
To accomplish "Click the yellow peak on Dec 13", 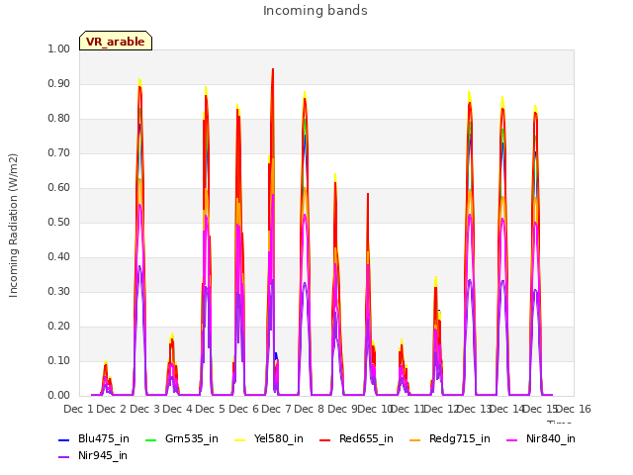I will (x=470, y=93).
